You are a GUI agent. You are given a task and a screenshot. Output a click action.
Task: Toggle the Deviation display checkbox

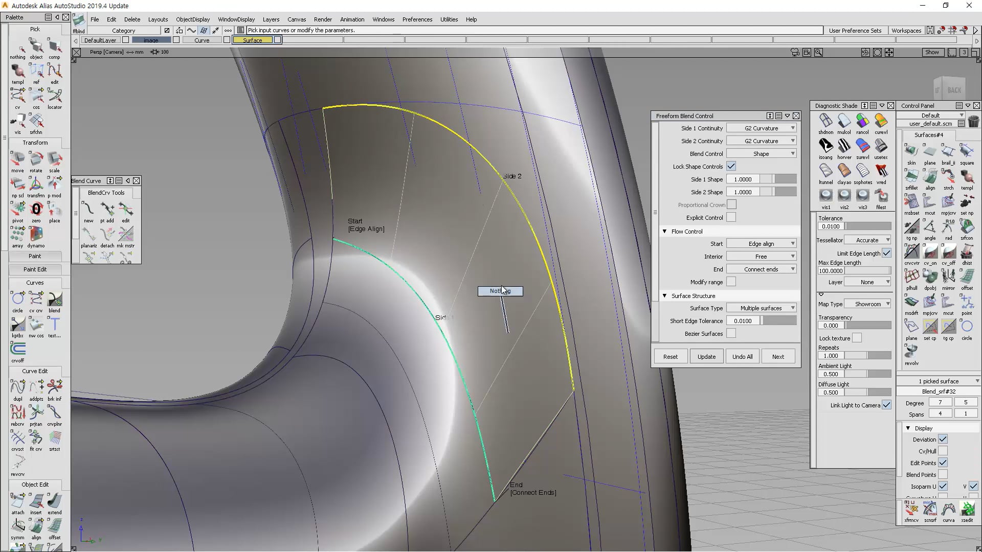click(x=943, y=439)
